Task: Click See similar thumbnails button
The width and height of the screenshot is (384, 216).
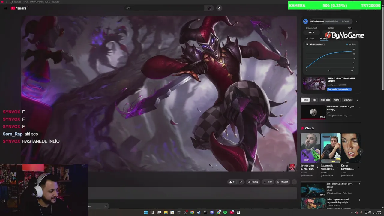Action: pos(339,89)
